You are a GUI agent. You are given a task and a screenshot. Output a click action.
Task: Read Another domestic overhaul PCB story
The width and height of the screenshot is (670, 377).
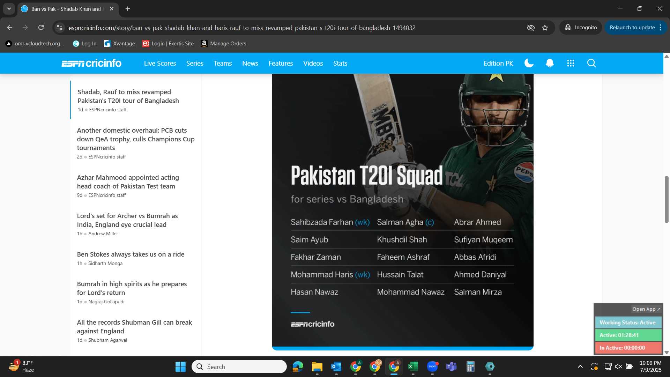click(x=136, y=139)
